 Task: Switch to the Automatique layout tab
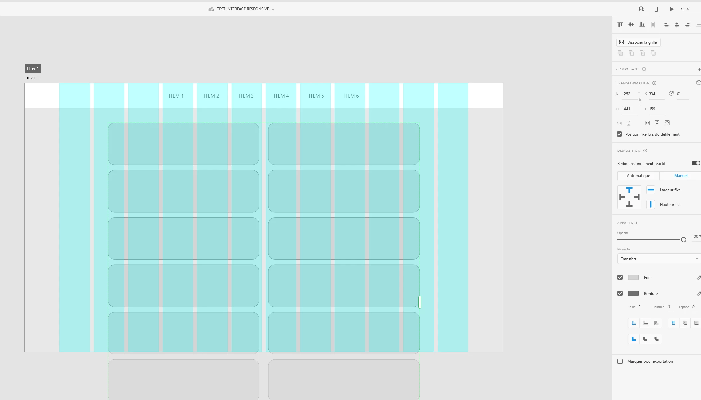tap(638, 176)
